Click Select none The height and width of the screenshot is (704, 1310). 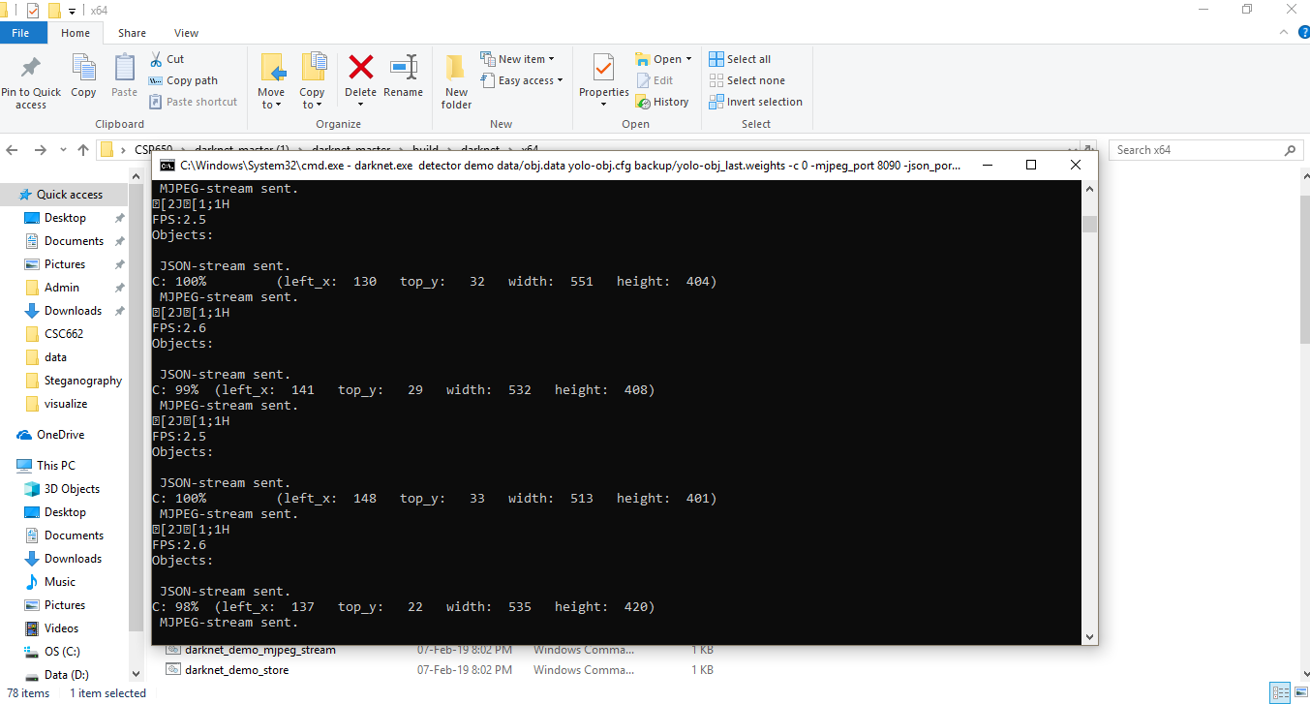(x=746, y=80)
